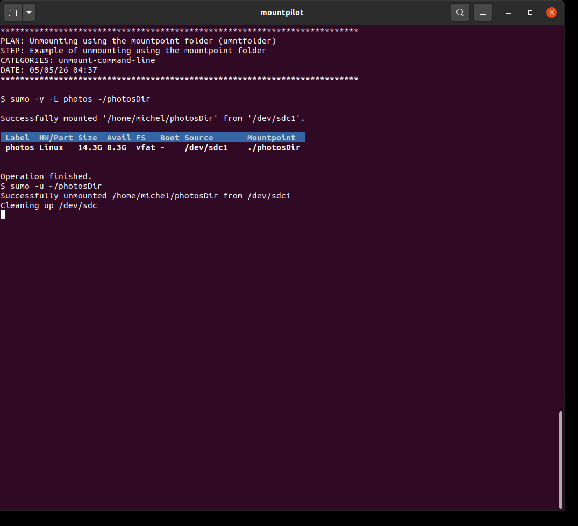Click the command 'sumo -y -L photos ~/photosDir'
This screenshot has height=526, width=578.
[x=80, y=99]
